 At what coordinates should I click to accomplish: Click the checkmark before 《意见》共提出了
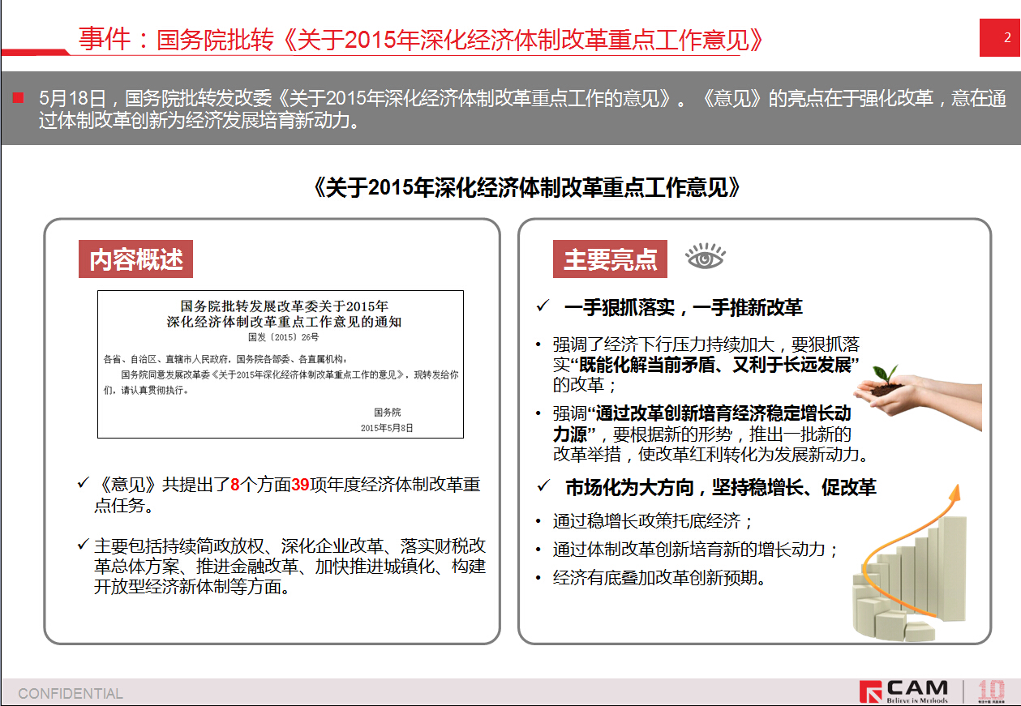pos(82,483)
